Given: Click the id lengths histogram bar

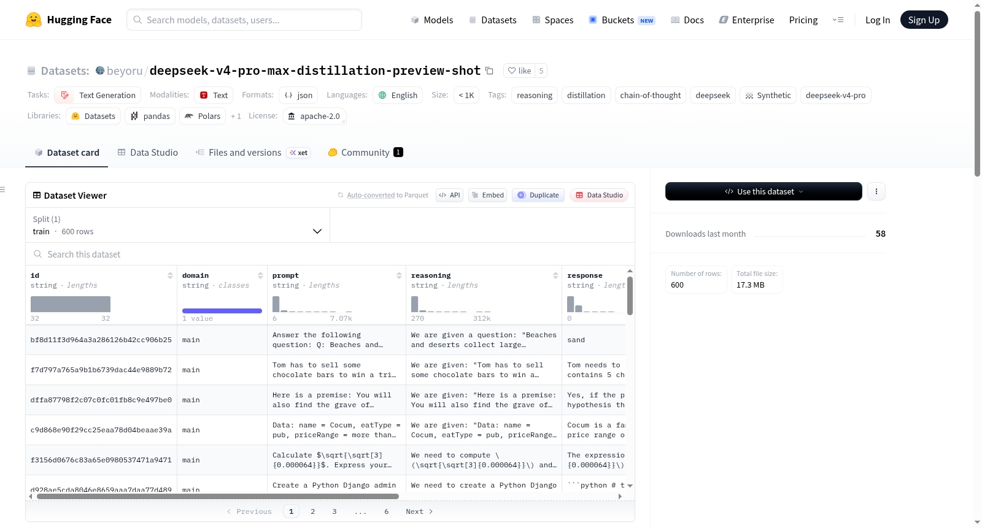Looking at the screenshot, I should [x=71, y=304].
